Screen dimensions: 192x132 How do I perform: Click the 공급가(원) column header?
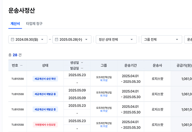(184, 65)
